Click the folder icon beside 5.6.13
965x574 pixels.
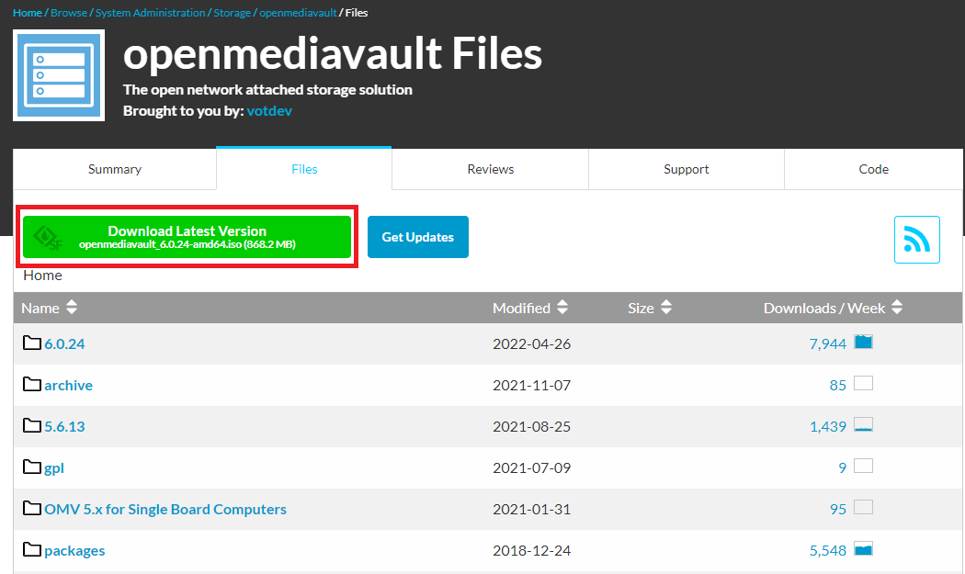[32, 425]
